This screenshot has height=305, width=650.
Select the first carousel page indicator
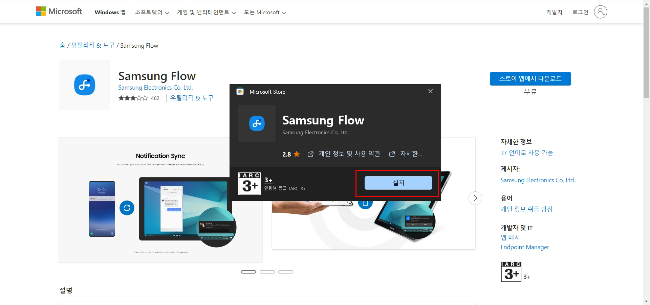click(248, 272)
